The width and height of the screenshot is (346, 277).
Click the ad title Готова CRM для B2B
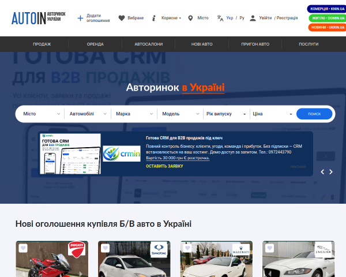coord(184,138)
